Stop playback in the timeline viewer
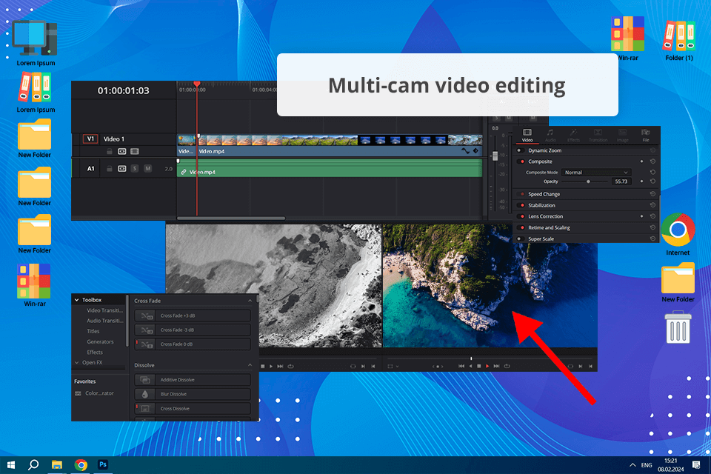This screenshot has height=474, width=711. tap(479, 366)
